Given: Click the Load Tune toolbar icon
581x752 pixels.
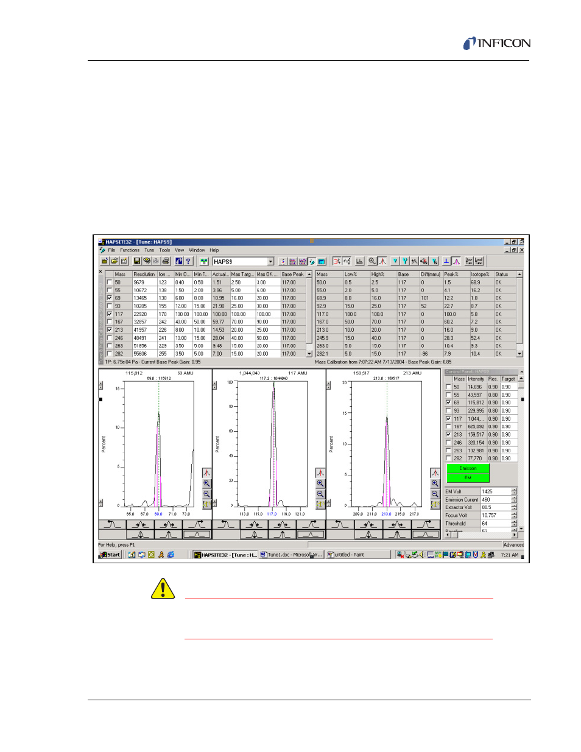Looking at the screenshot, I should (479, 261).
